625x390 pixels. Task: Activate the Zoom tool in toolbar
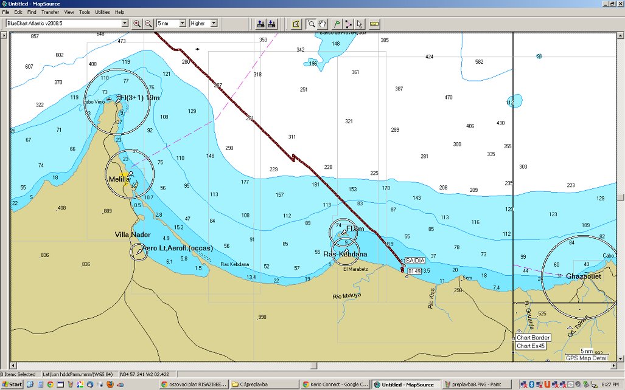pos(311,24)
